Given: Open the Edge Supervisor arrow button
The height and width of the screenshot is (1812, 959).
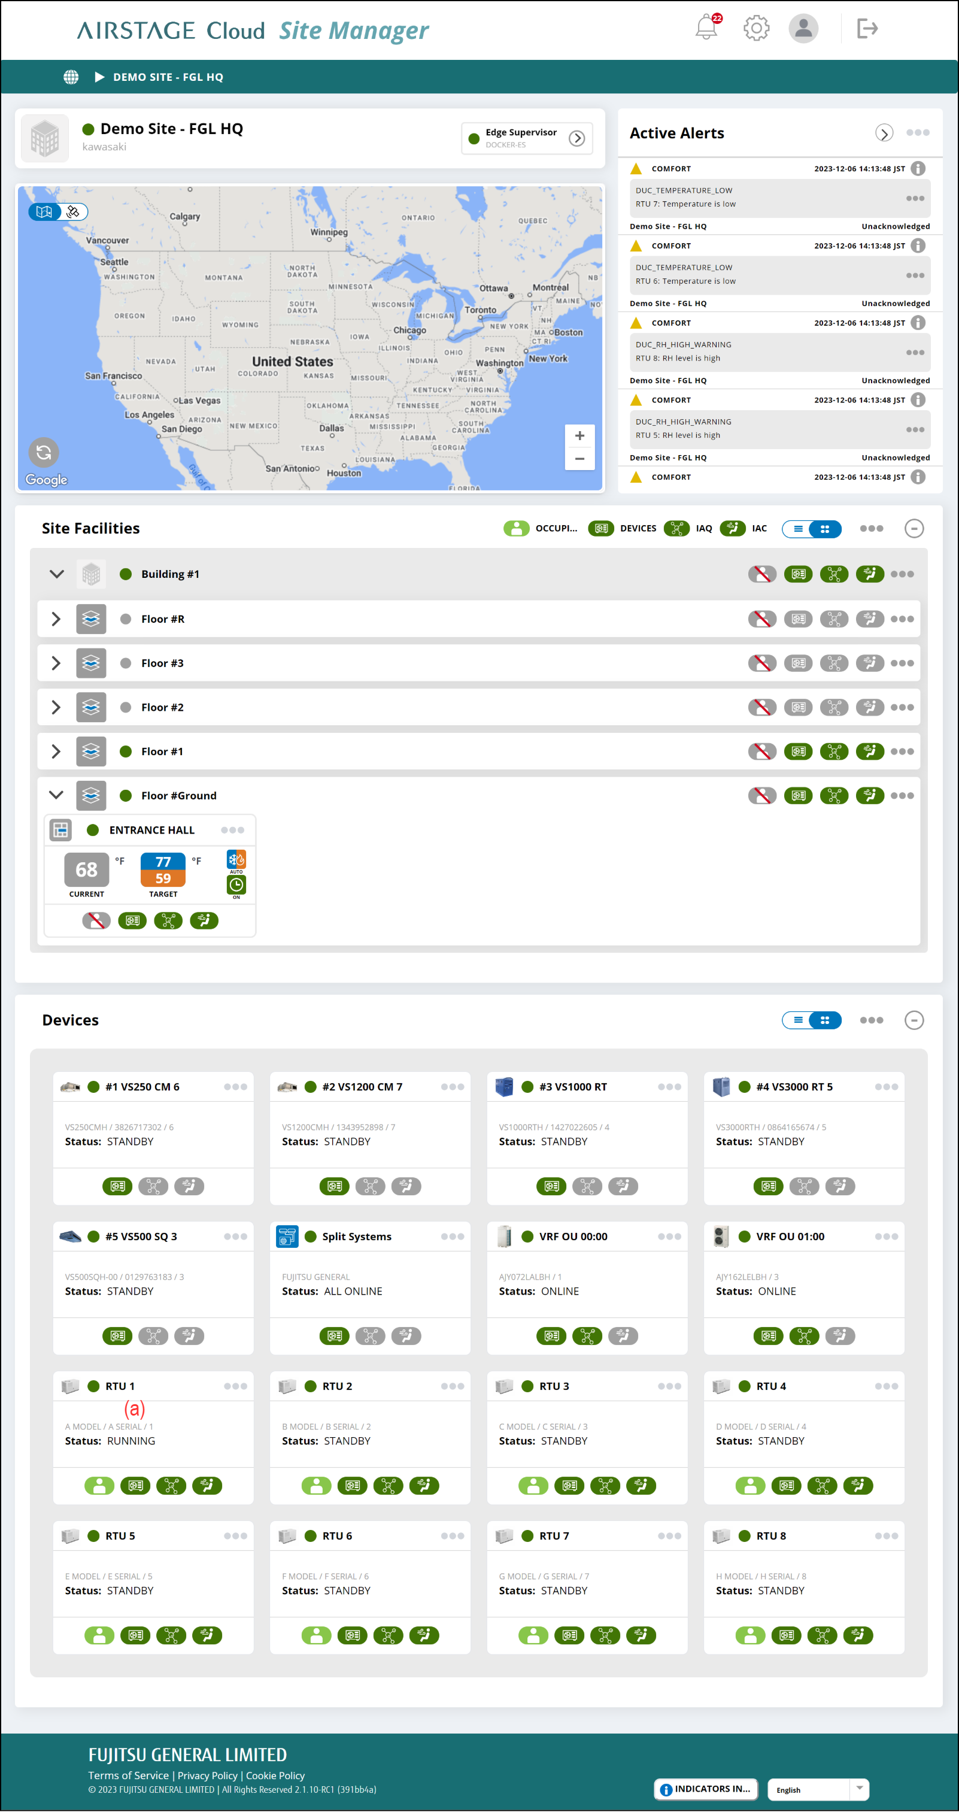Looking at the screenshot, I should point(576,138).
